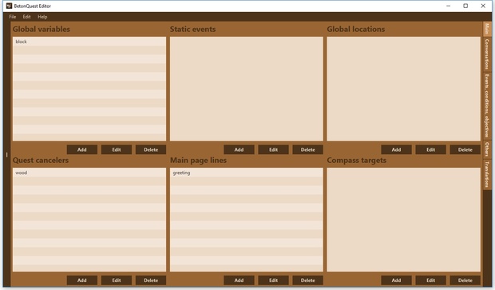
Task: Minimize the BetonQuest Editor window
Action: click(448, 6)
